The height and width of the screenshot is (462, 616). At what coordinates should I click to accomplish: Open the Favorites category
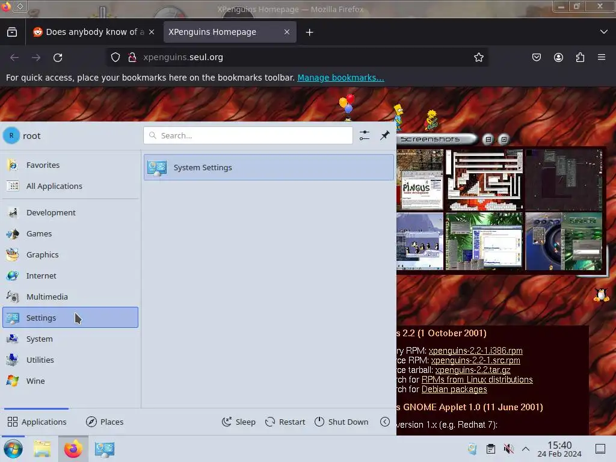(71, 165)
